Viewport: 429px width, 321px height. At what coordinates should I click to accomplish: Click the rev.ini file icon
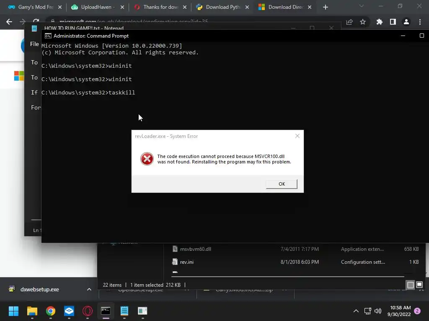[175, 262]
